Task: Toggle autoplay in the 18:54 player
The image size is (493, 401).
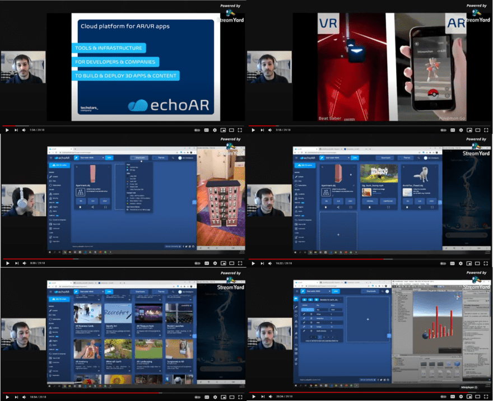Action: coord(197,397)
